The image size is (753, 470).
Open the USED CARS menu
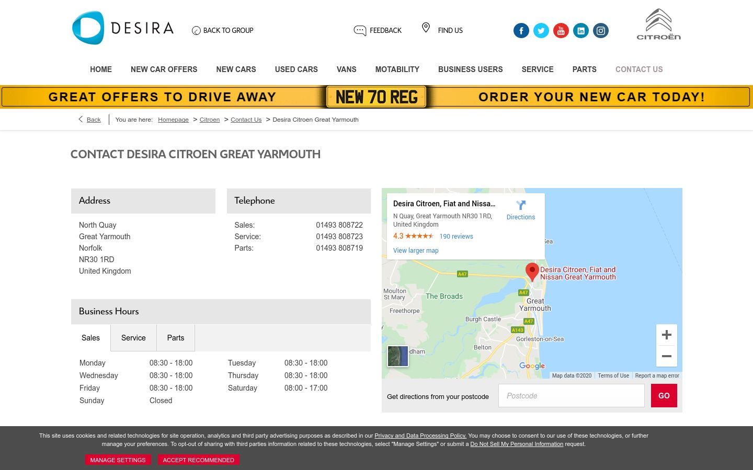coord(296,69)
